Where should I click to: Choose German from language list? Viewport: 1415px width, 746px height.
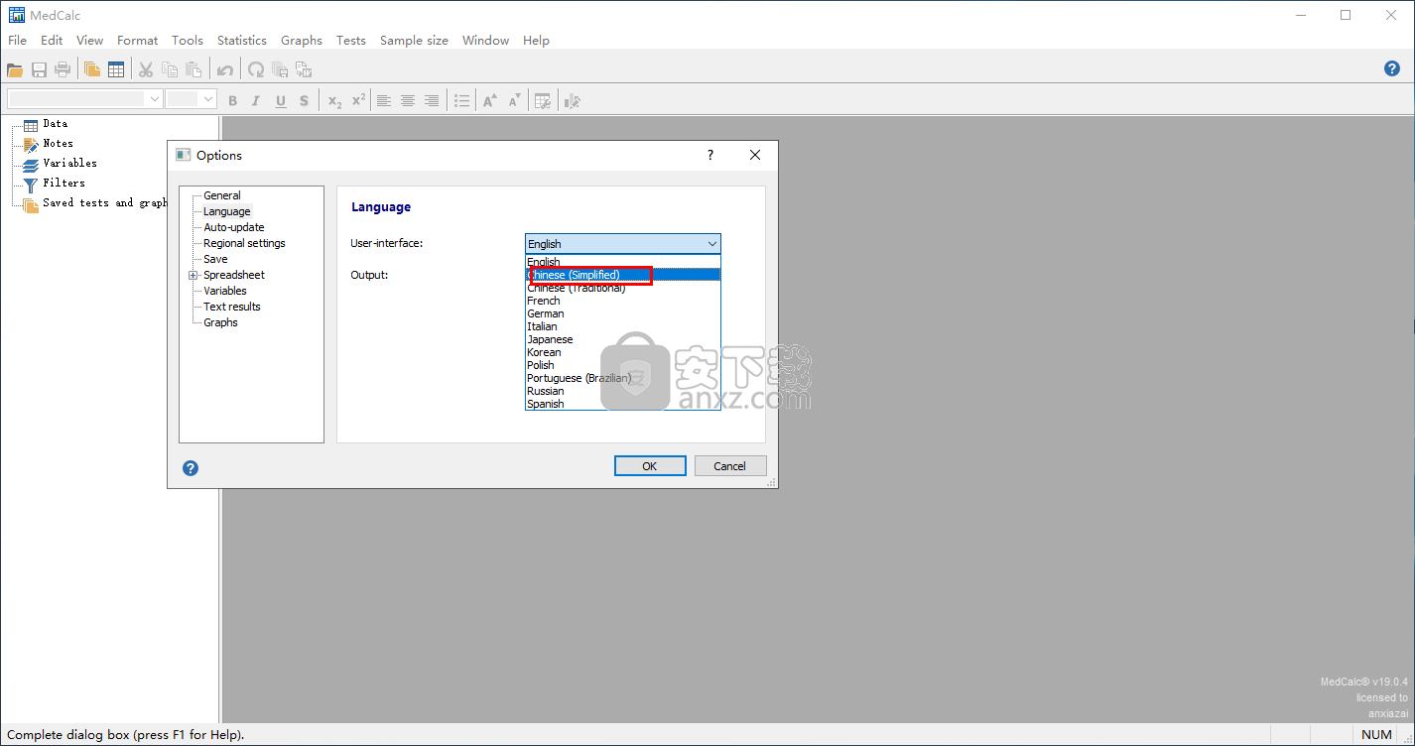(x=546, y=313)
